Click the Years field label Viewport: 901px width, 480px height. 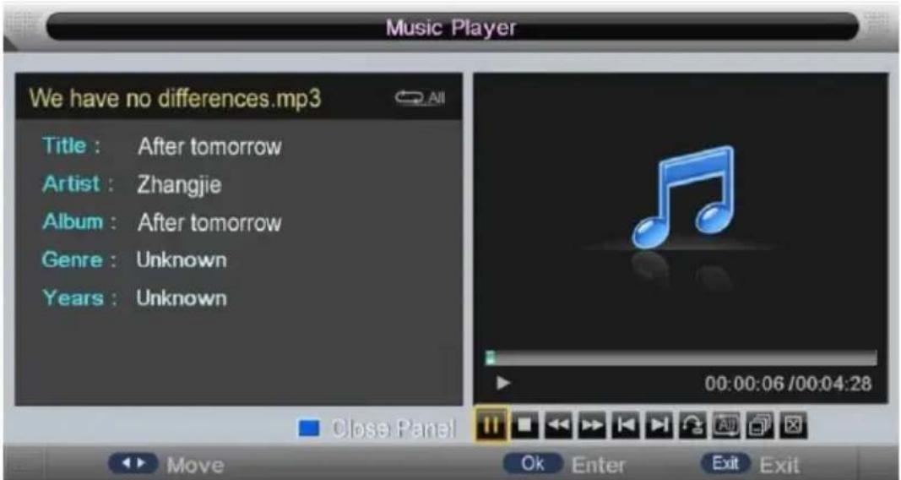pyautogui.click(x=79, y=297)
